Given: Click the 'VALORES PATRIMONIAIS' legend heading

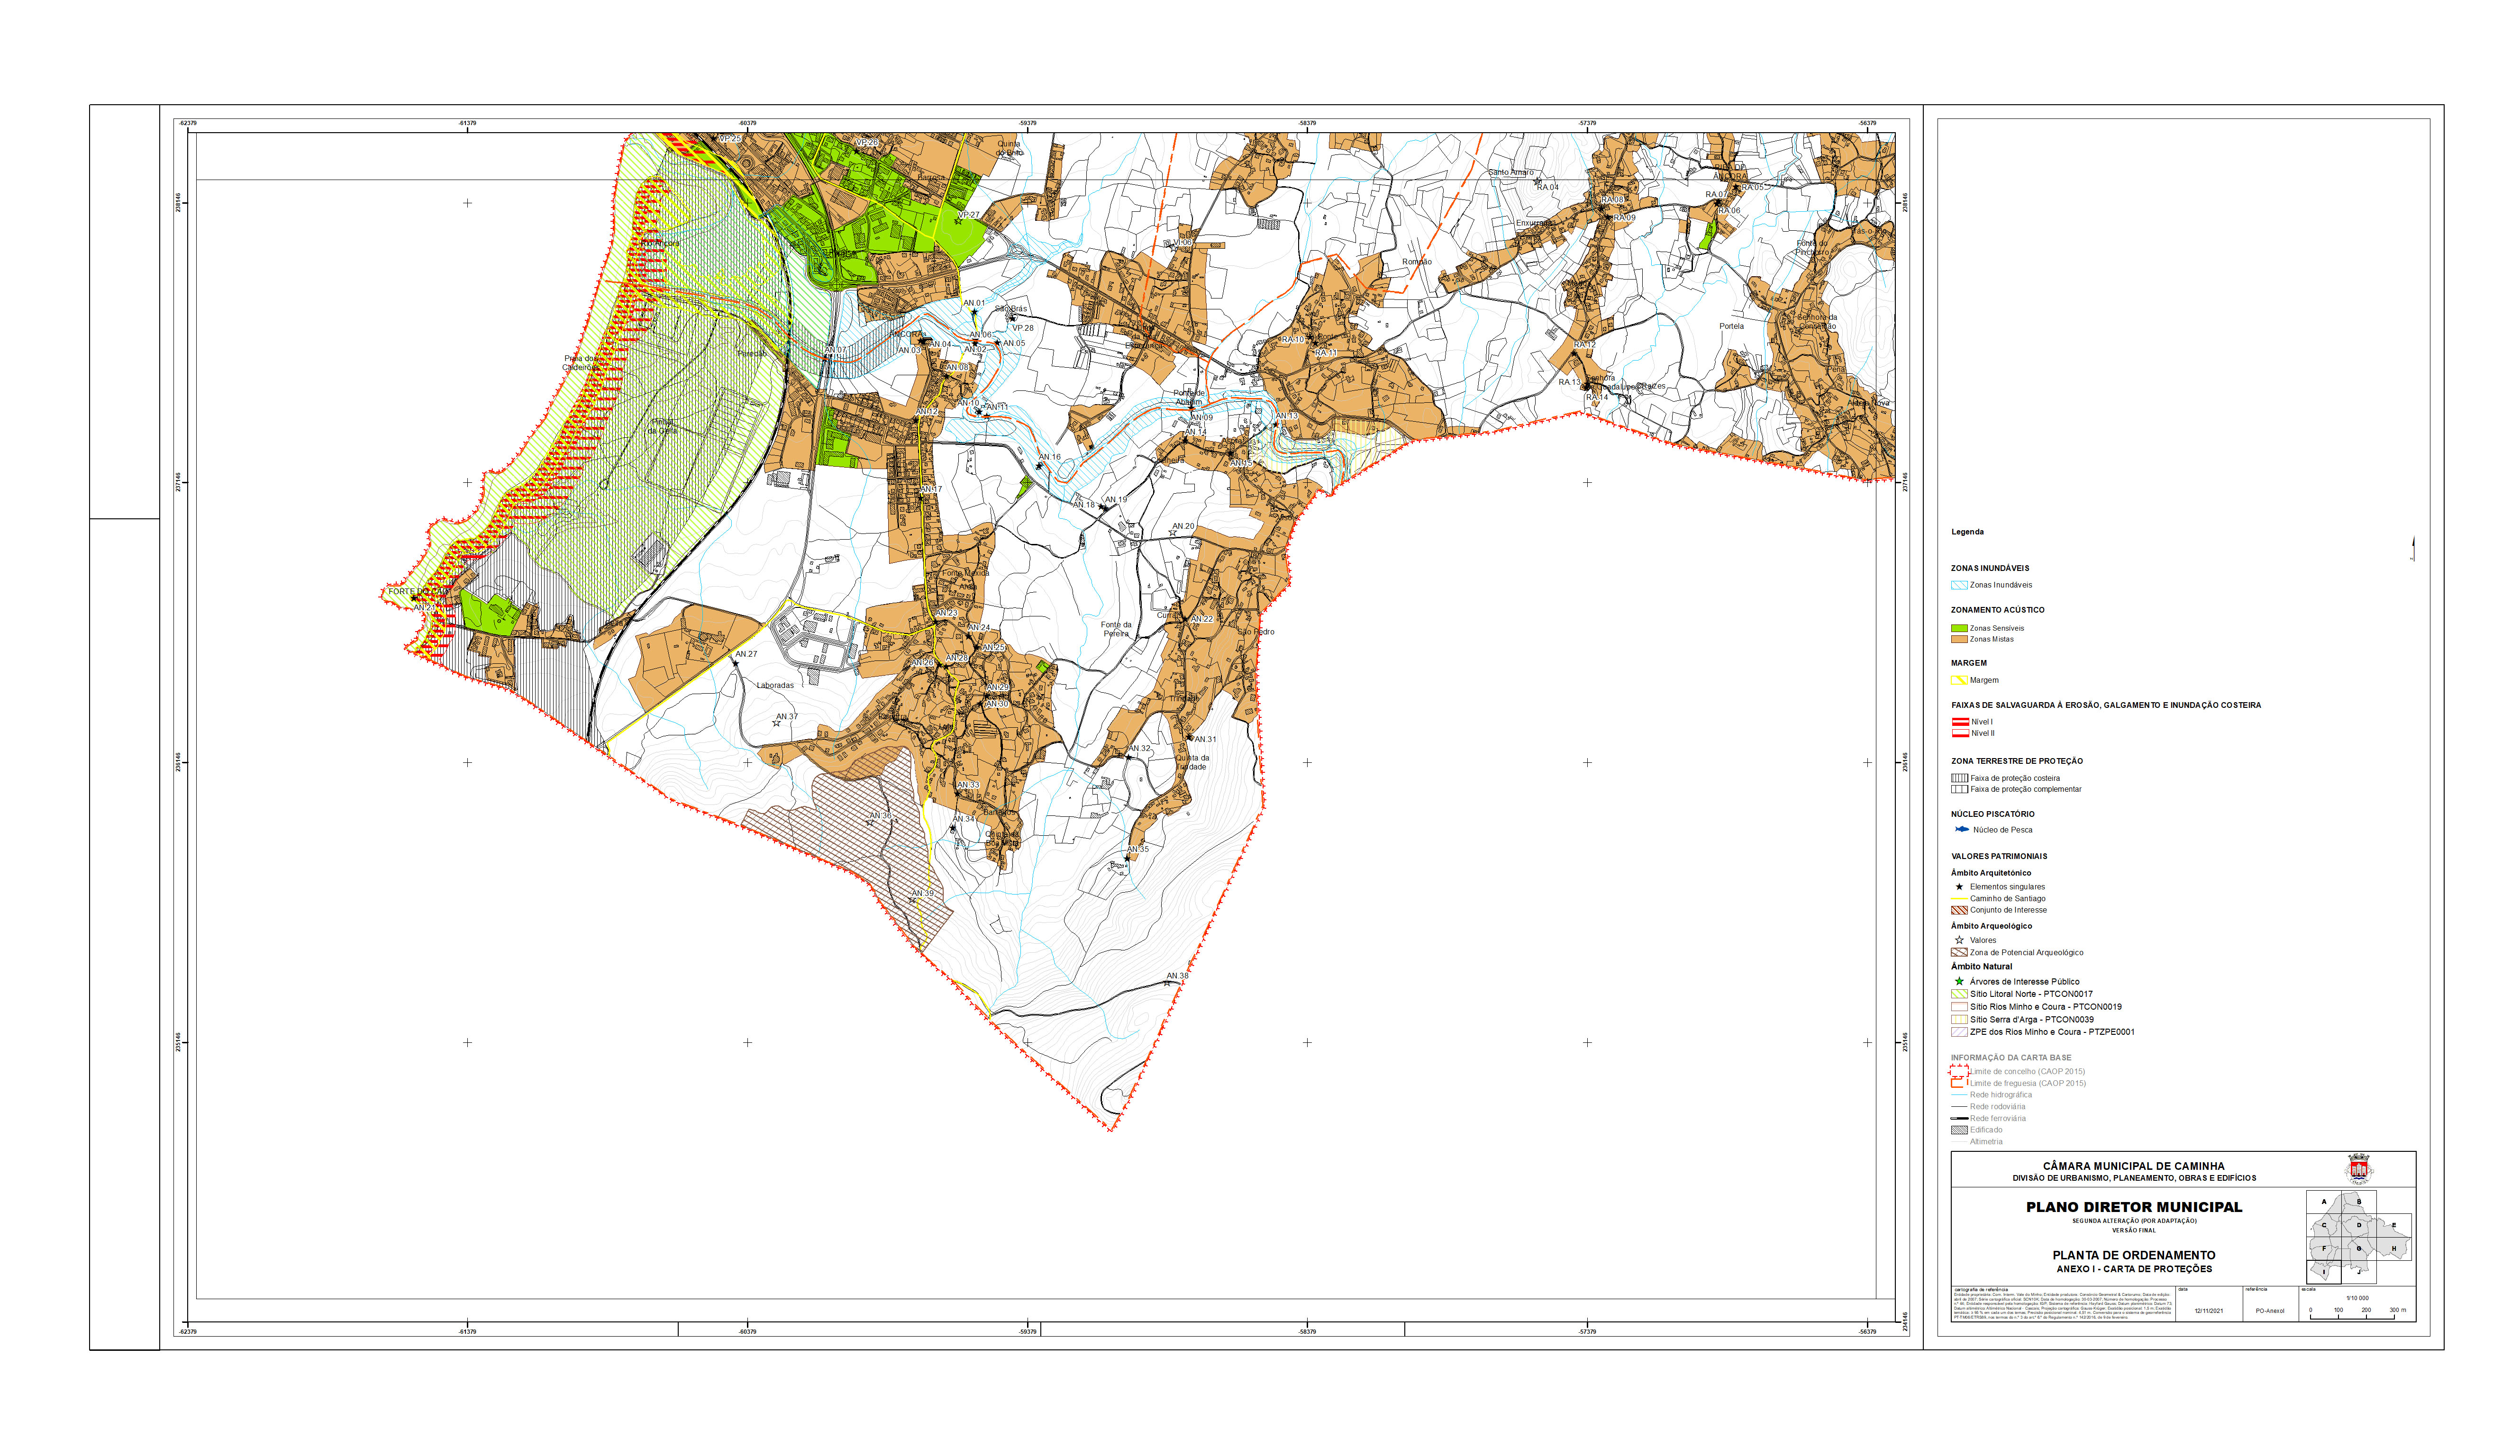Looking at the screenshot, I should [x=1999, y=856].
